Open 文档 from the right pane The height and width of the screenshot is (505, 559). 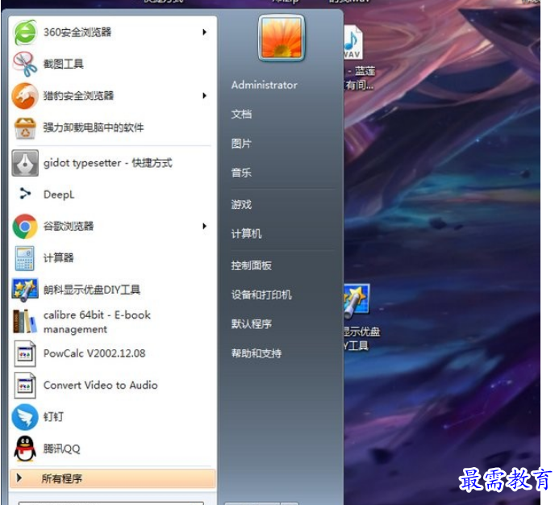pos(241,114)
